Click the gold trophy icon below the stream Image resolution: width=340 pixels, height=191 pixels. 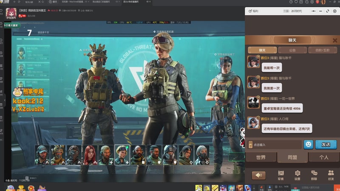(x=21, y=188)
